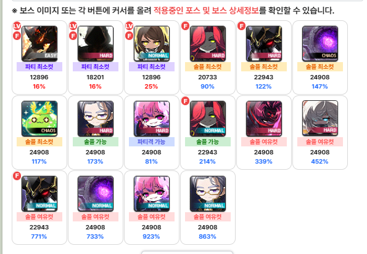This screenshot has height=254, width=367.
Task: Click 파티 최소컷 button above 18201
Action: 96,67
